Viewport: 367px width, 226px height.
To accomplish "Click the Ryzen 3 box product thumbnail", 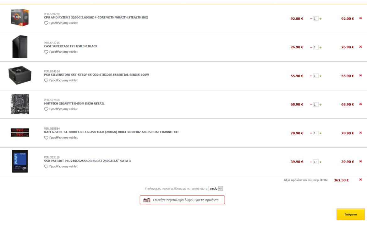I will coord(20,18).
